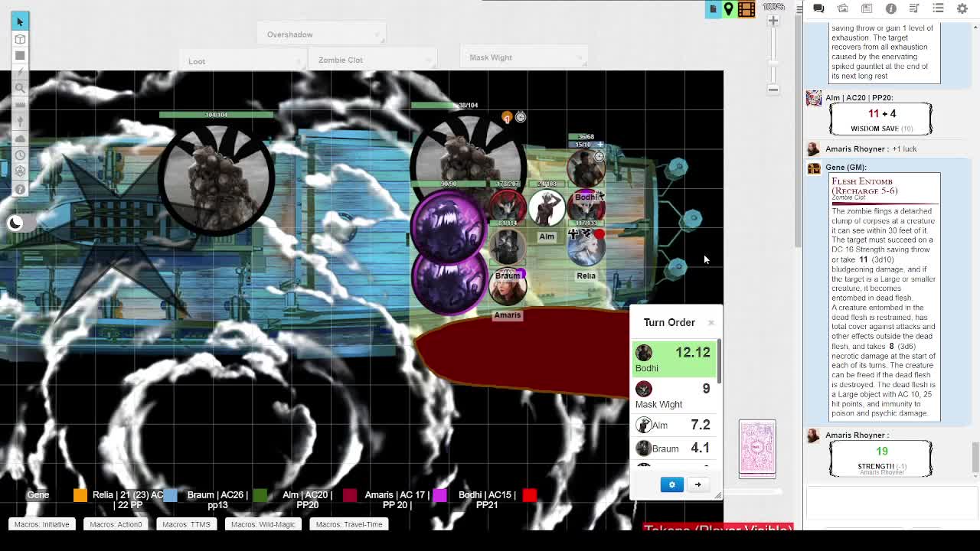Select Mask Wight row in Turn Order
Image resolution: width=980 pixels, height=551 pixels.
coord(672,395)
